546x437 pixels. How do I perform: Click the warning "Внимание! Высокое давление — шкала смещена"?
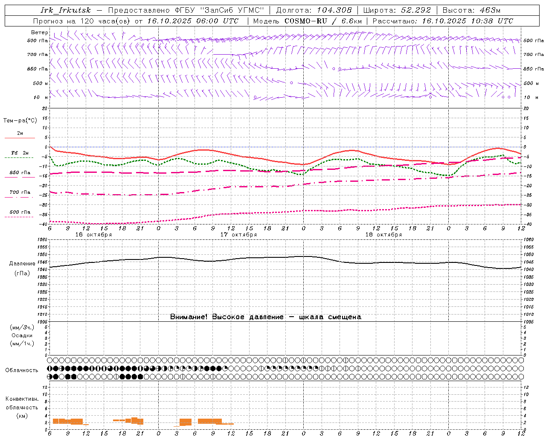pyautogui.click(x=266, y=317)
